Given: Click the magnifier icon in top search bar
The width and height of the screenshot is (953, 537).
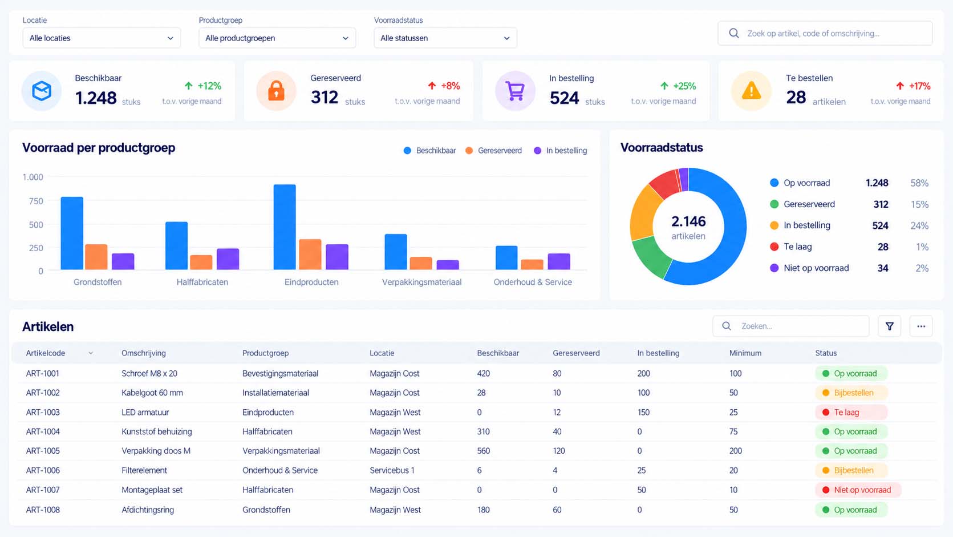Looking at the screenshot, I should point(734,34).
